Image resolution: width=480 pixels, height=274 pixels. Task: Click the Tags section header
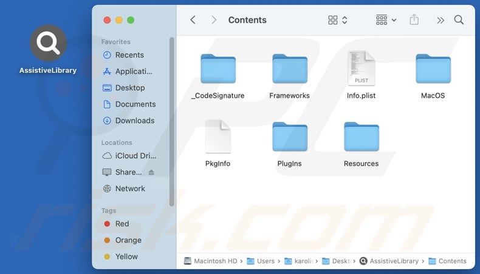(109, 211)
